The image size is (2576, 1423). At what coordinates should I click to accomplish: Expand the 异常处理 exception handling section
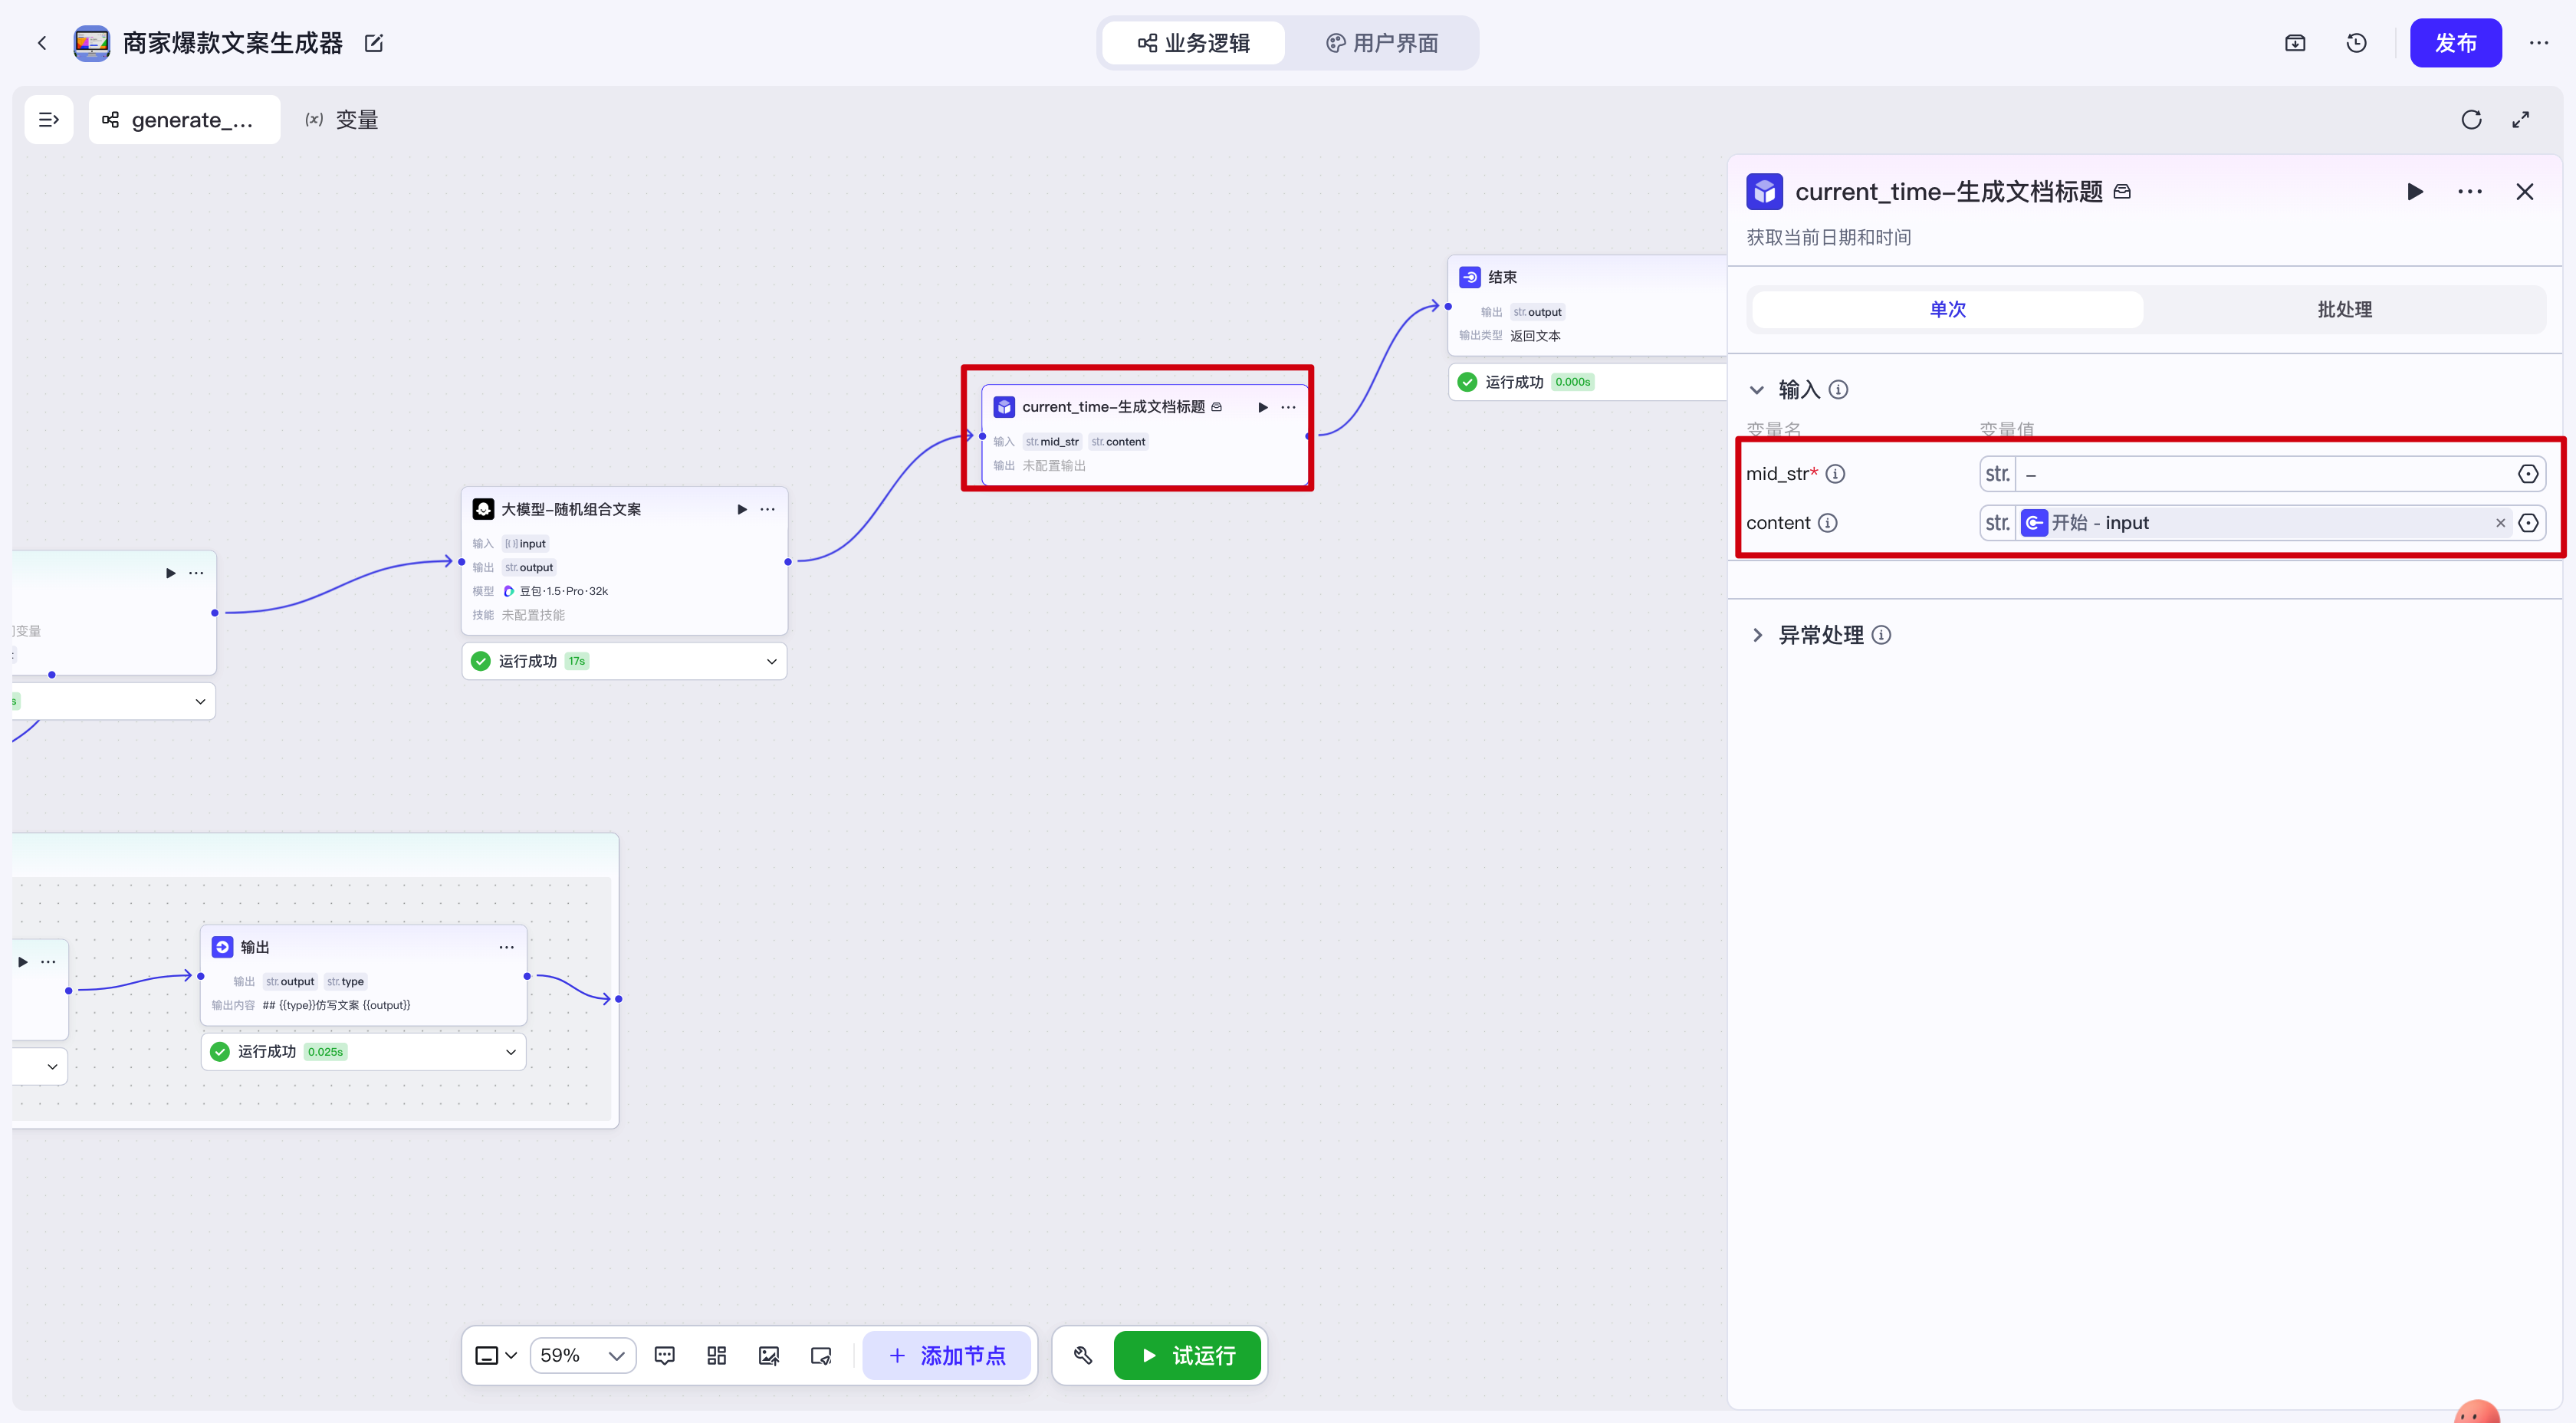pyautogui.click(x=1757, y=635)
